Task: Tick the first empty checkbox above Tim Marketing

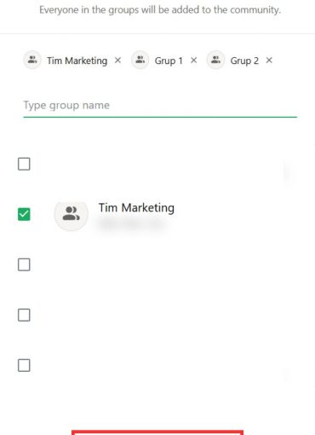Action: pyautogui.click(x=24, y=164)
